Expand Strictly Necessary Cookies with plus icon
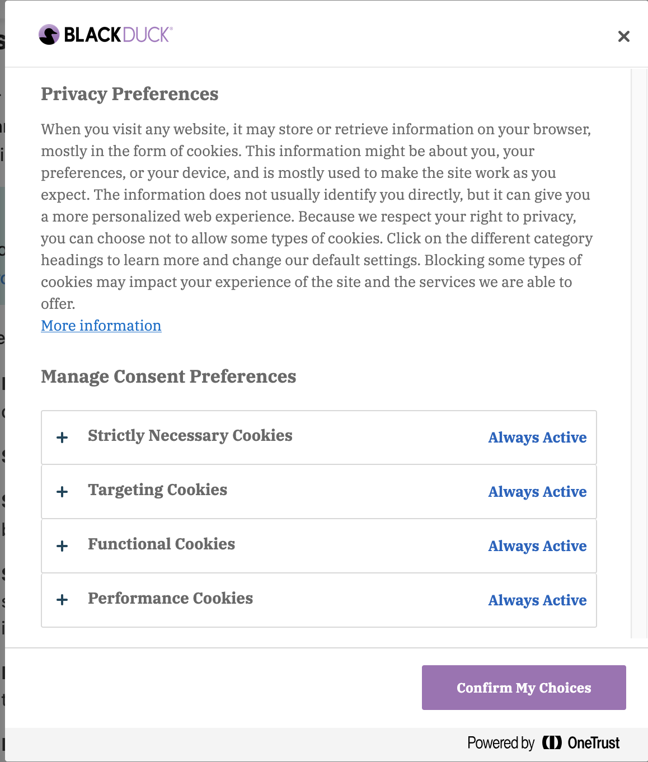This screenshot has height=762, width=648. pyautogui.click(x=63, y=438)
